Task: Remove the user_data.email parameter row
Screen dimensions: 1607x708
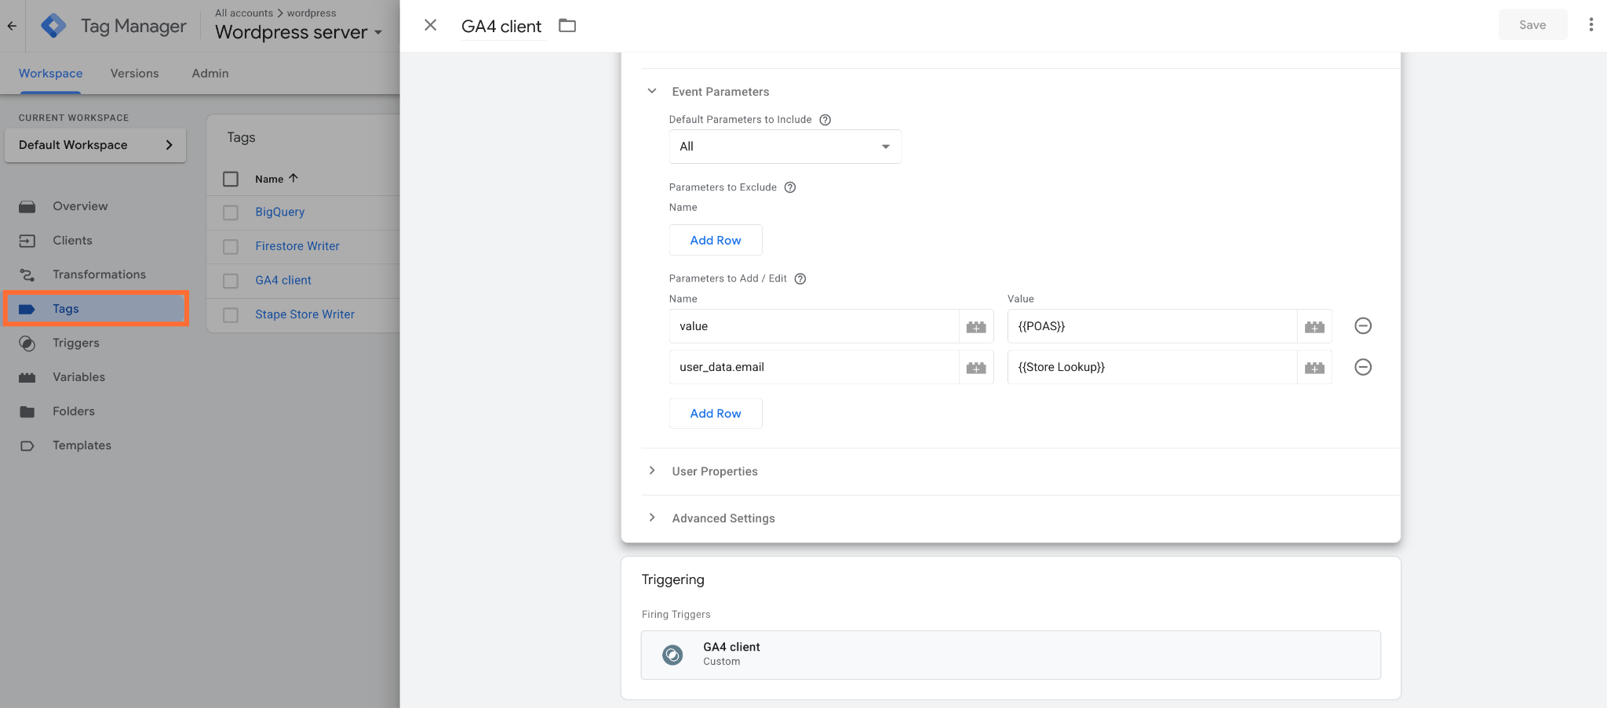Action: [1363, 367]
